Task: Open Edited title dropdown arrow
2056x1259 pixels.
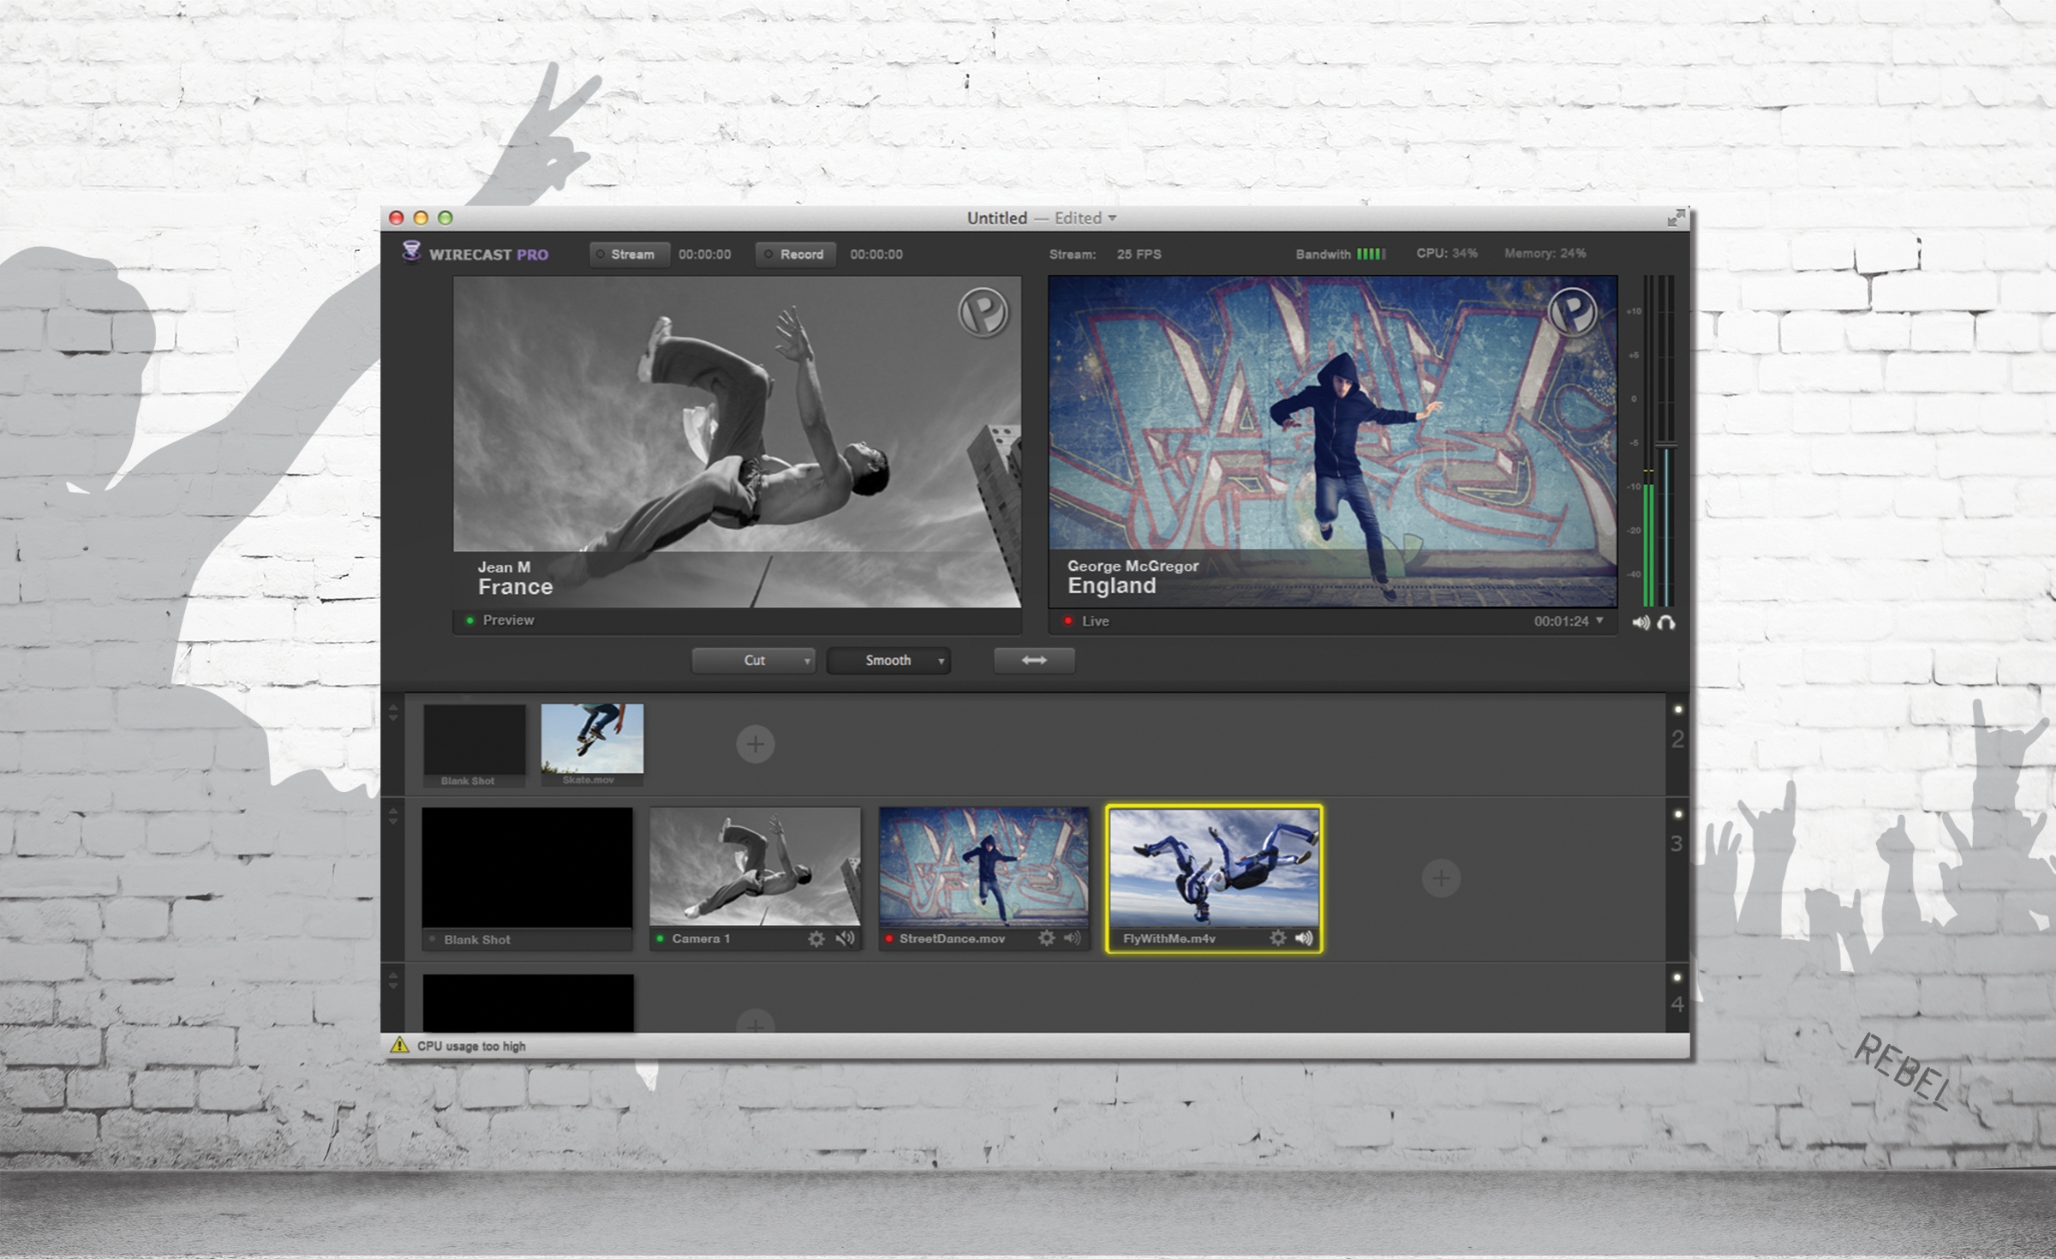Action: 1112,219
